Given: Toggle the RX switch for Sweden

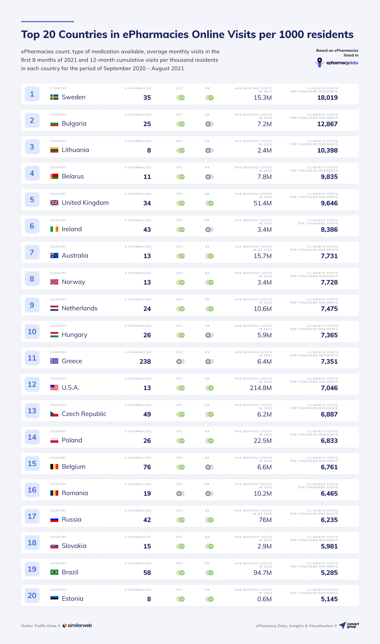Looking at the screenshot, I should (x=210, y=98).
